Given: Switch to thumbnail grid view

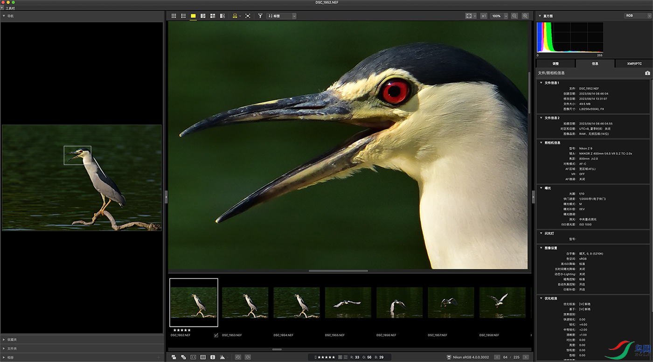Looking at the screenshot, I should click(174, 16).
